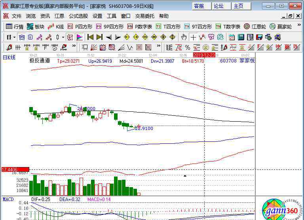Open the calendar 21 icon
Screen dimensions: 304x220
tap(232, 37)
